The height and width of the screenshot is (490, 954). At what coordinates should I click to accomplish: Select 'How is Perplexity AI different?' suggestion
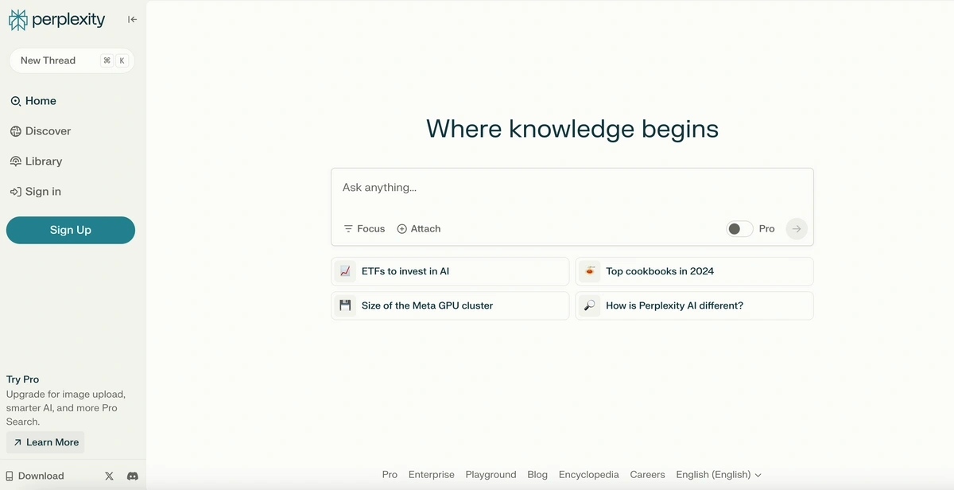click(694, 305)
